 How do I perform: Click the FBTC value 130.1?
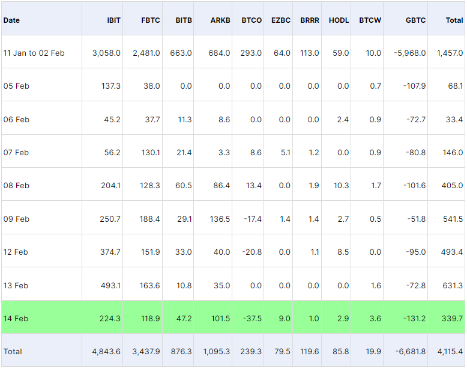pos(151,153)
